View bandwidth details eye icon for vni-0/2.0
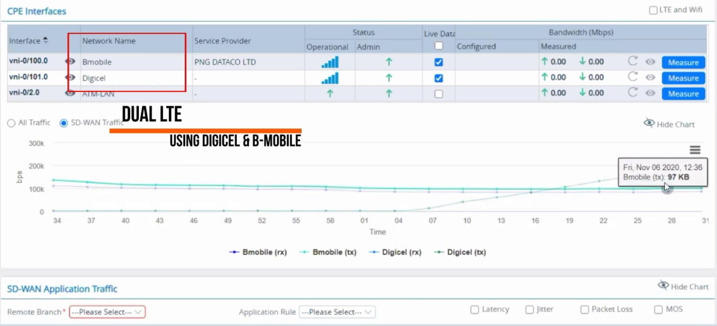Image resolution: width=717 pixels, height=326 pixels. pyautogui.click(x=650, y=93)
